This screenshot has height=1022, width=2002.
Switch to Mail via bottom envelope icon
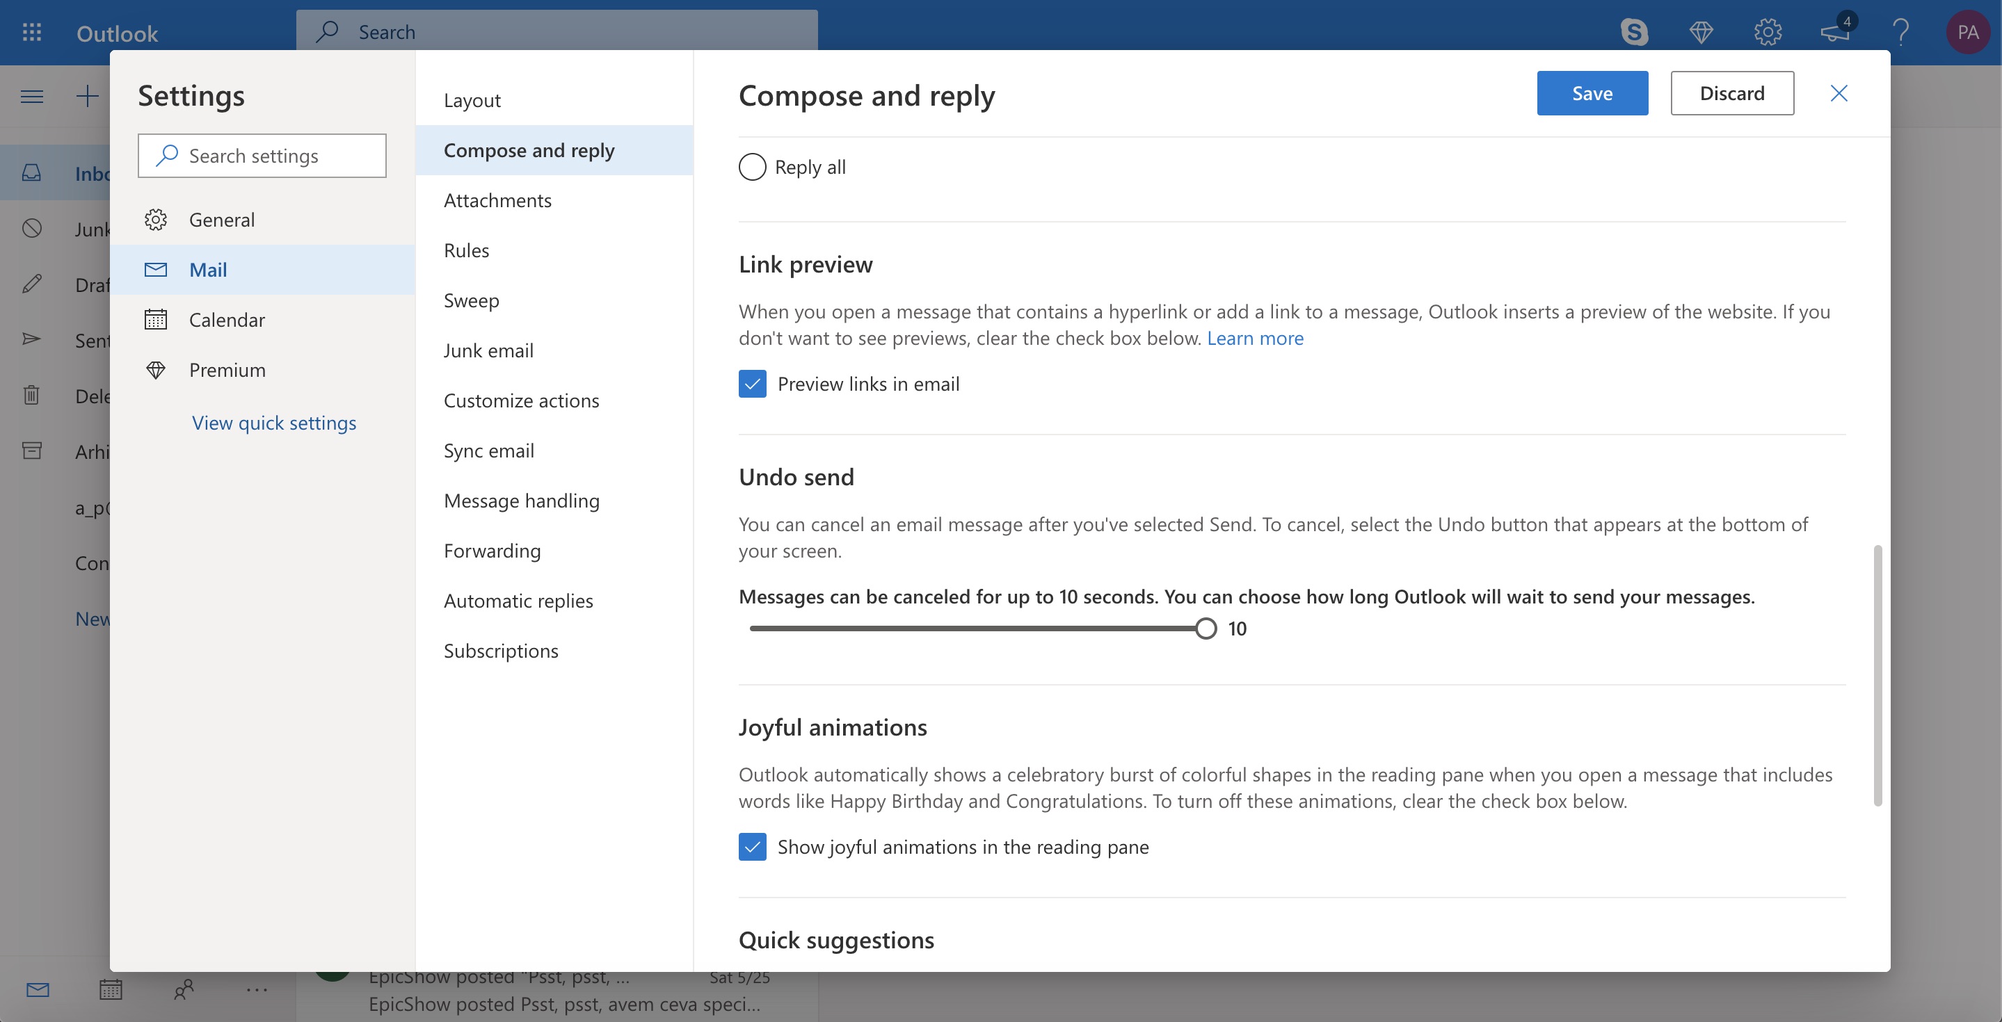click(38, 989)
